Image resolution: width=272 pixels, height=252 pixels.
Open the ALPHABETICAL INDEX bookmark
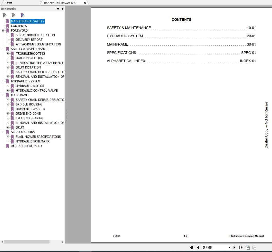click(27, 146)
